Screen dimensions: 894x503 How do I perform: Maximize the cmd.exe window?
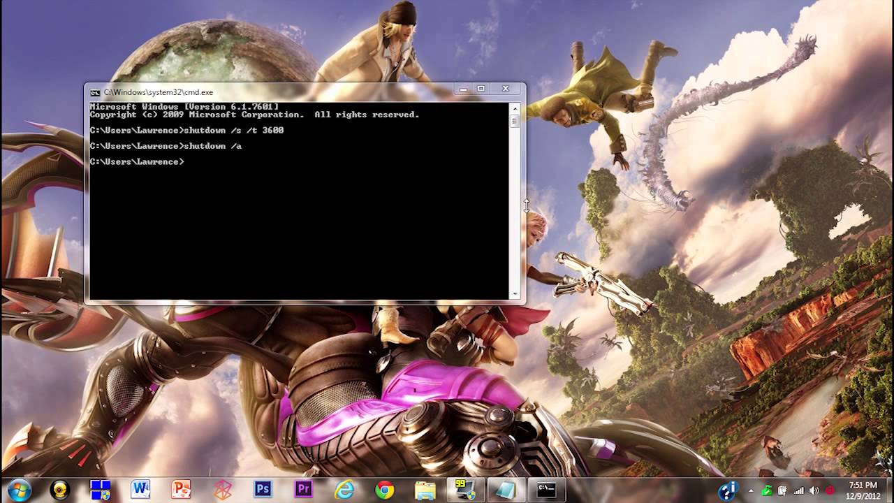coord(481,89)
